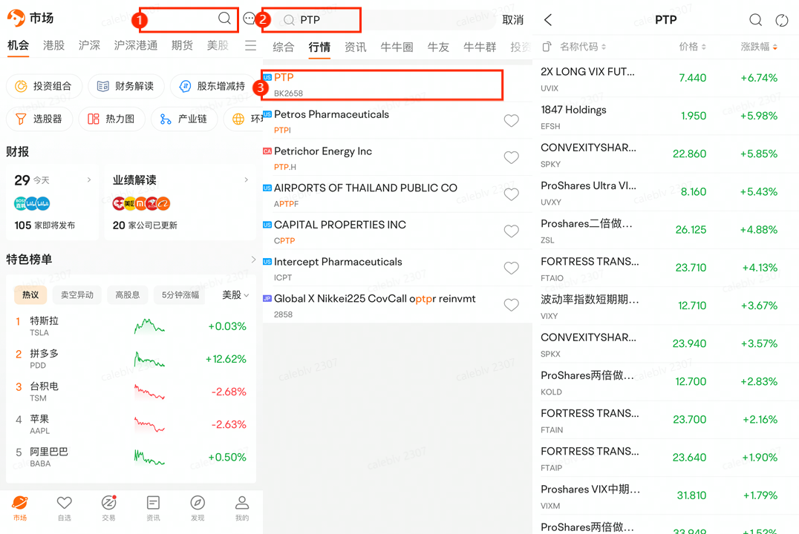Image resolution: width=799 pixels, height=534 pixels.
Task: Go to 资讯 in bottom navigation
Action: tap(153, 508)
